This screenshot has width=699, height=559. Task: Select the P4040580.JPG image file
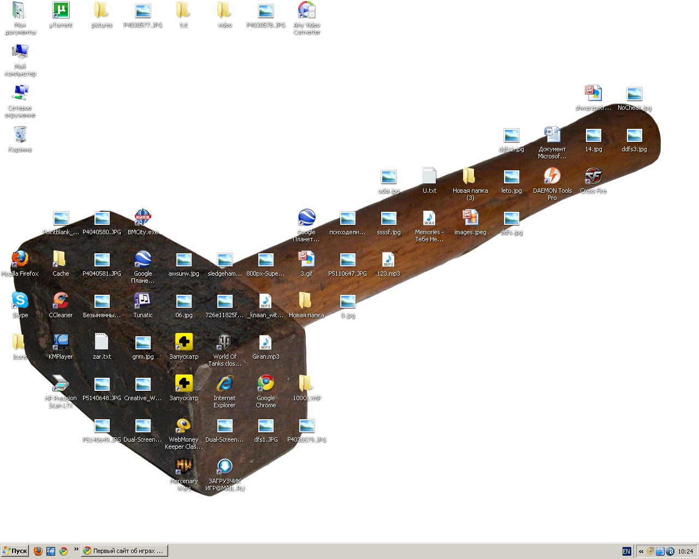point(102,222)
